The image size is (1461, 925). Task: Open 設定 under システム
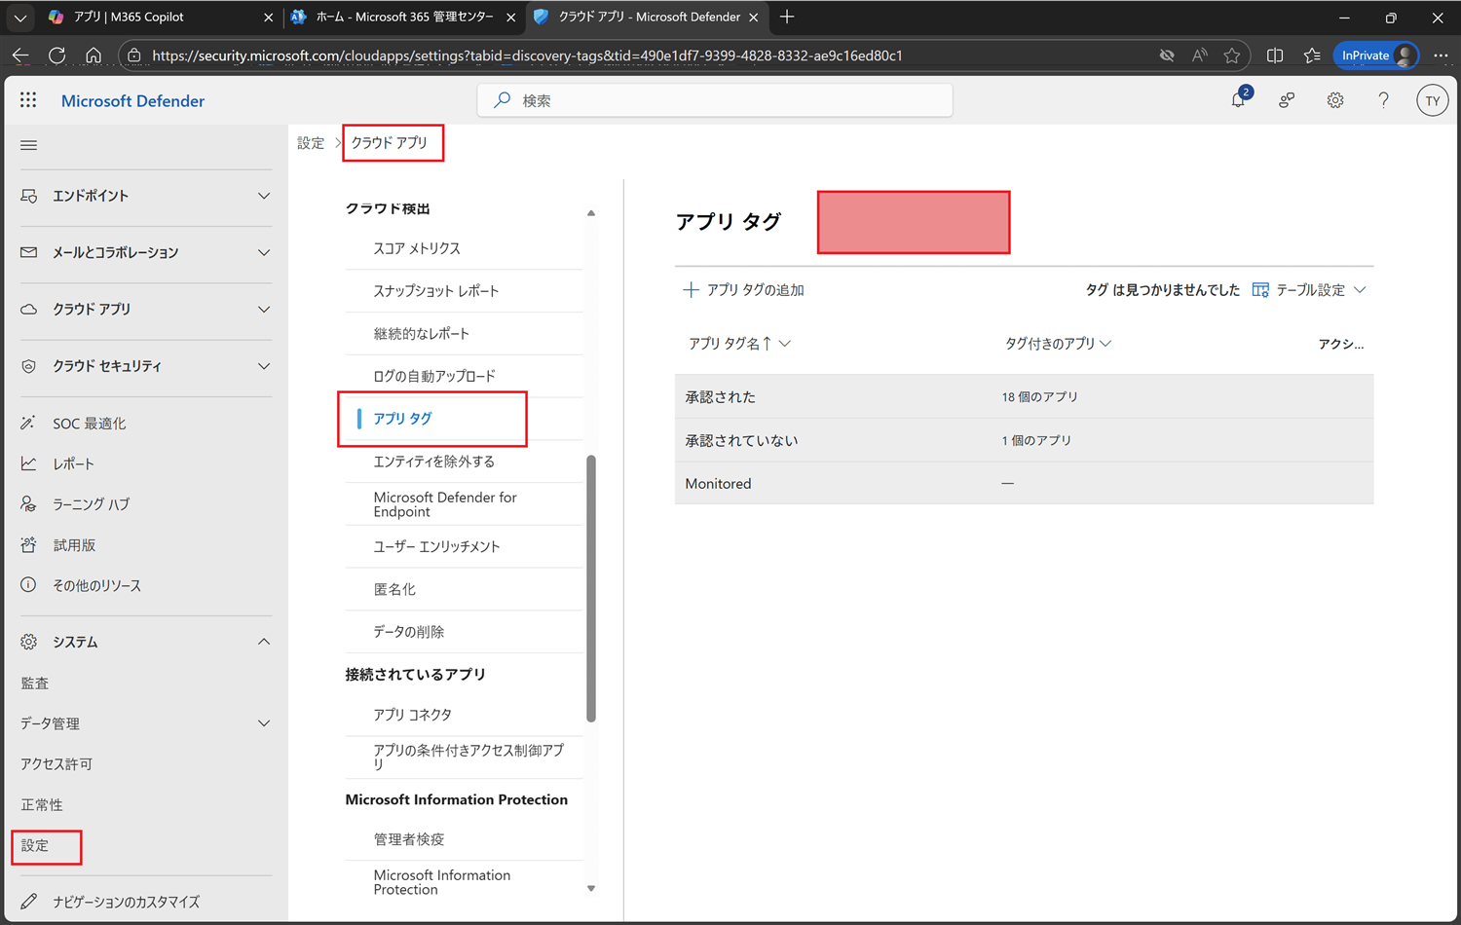35,845
